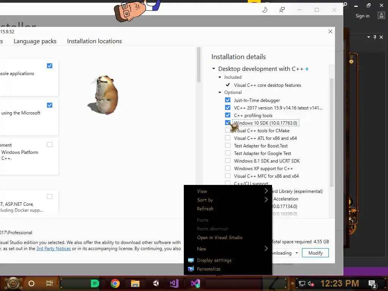Select Open in Visual Studio menu entry

[220, 238]
